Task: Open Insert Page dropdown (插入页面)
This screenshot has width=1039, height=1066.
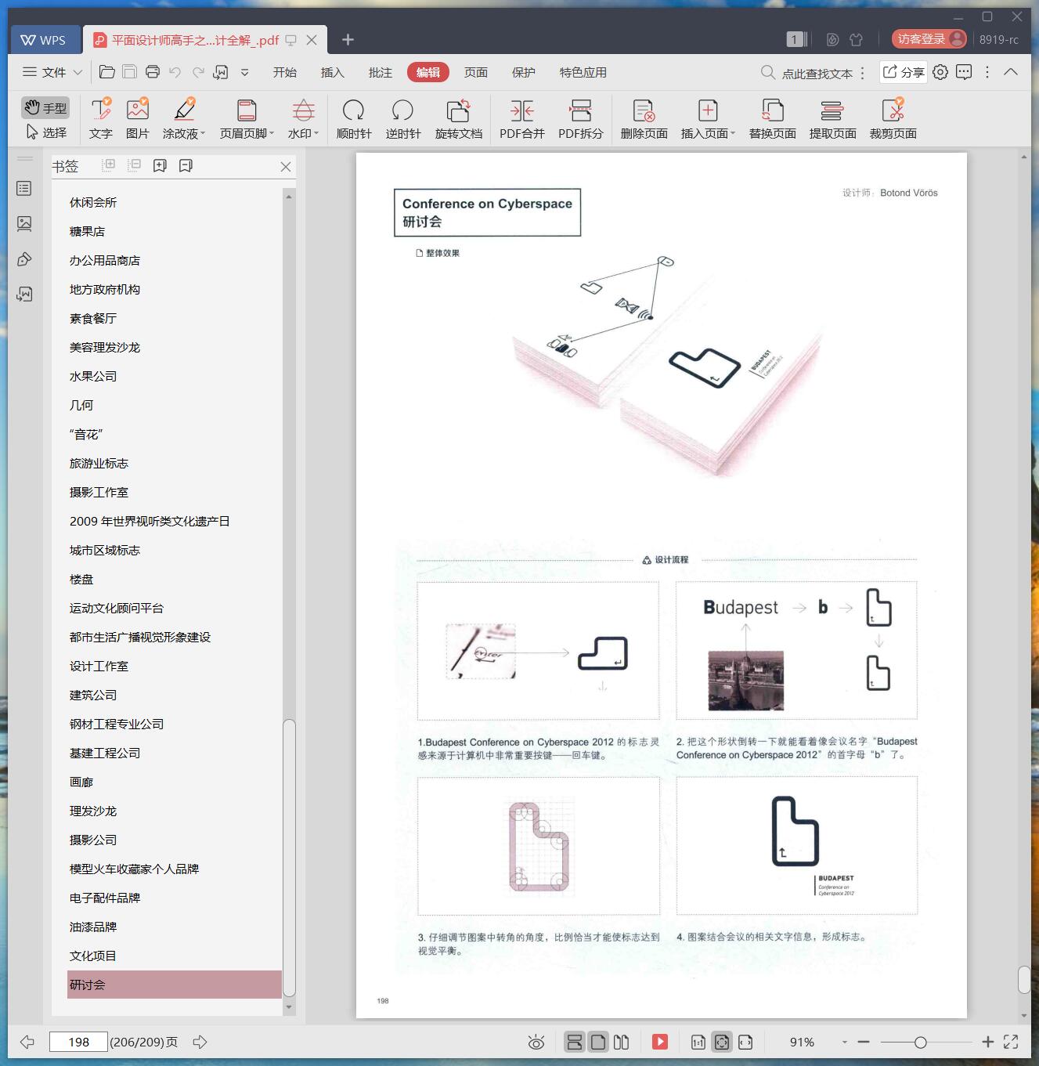Action: click(x=708, y=119)
